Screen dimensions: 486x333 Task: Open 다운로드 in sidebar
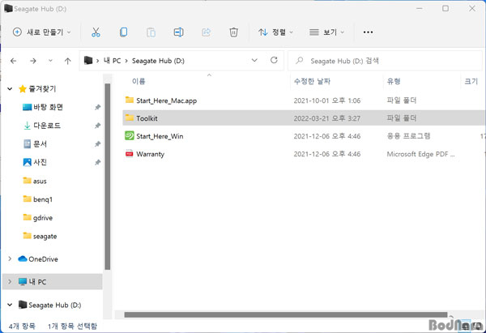coord(47,126)
